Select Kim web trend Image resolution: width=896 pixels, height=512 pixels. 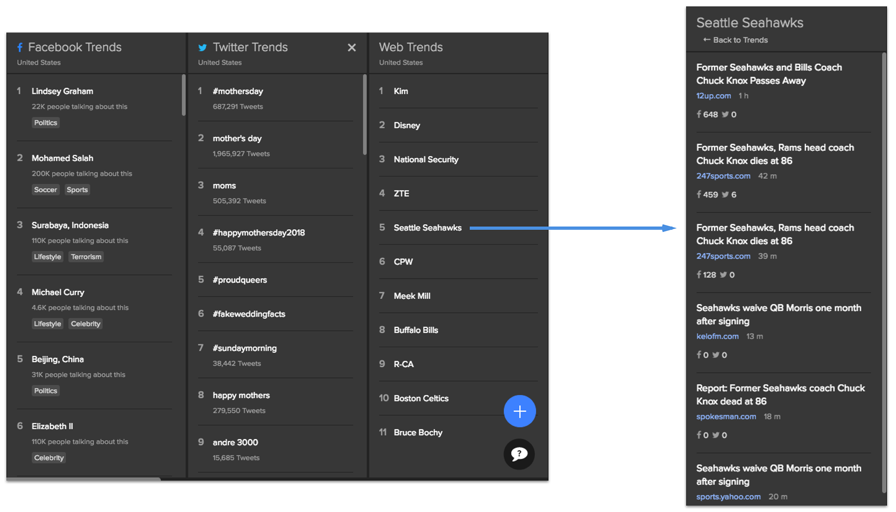(x=401, y=91)
